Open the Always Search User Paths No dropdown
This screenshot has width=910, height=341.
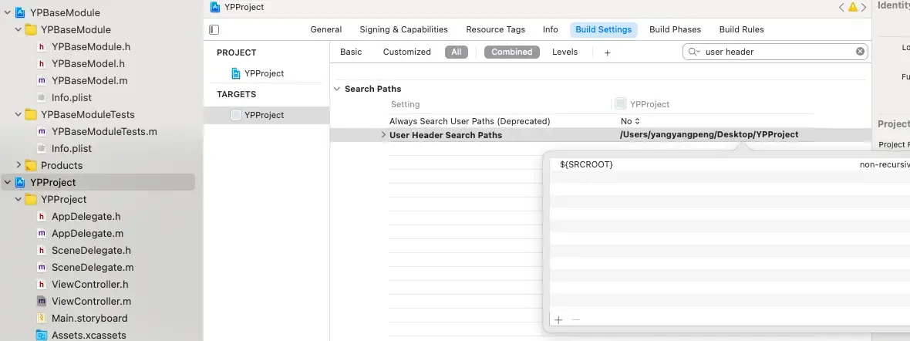pyautogui.click(x=631, y=121)
